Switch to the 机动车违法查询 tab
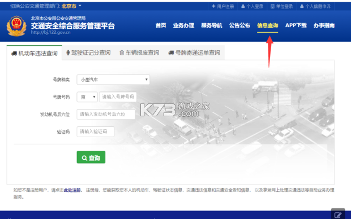 coord(35,53)
